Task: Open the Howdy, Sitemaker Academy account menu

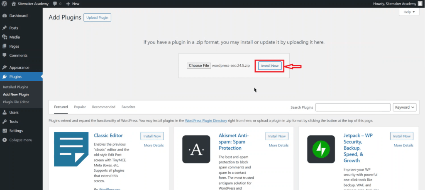Action: 398,4
